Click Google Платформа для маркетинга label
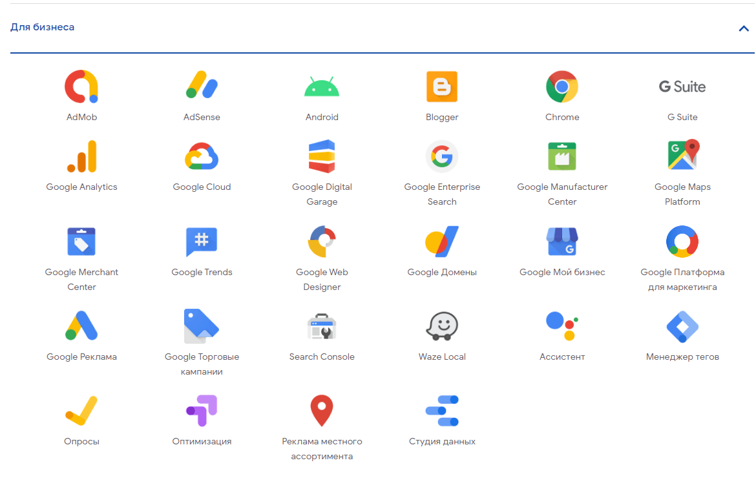This screenshot has width=756, height=487. coord(682,280)
